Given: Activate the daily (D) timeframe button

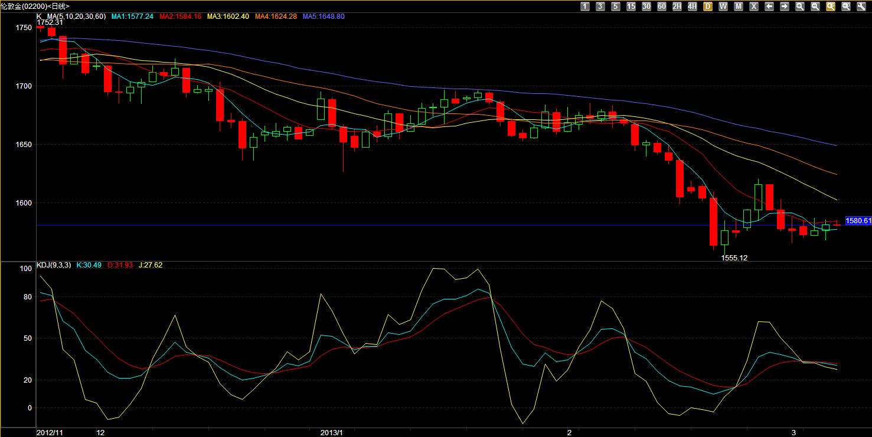Looking at the screenshot, I should [708, 6].
